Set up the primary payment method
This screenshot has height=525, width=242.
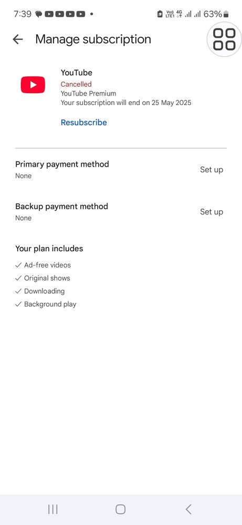(212, 170)
